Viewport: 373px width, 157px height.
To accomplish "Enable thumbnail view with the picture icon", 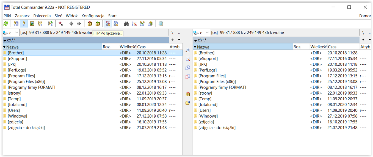I will tap(32, 24).
